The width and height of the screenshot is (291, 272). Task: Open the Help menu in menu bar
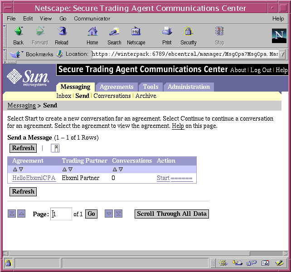point(278,19)
